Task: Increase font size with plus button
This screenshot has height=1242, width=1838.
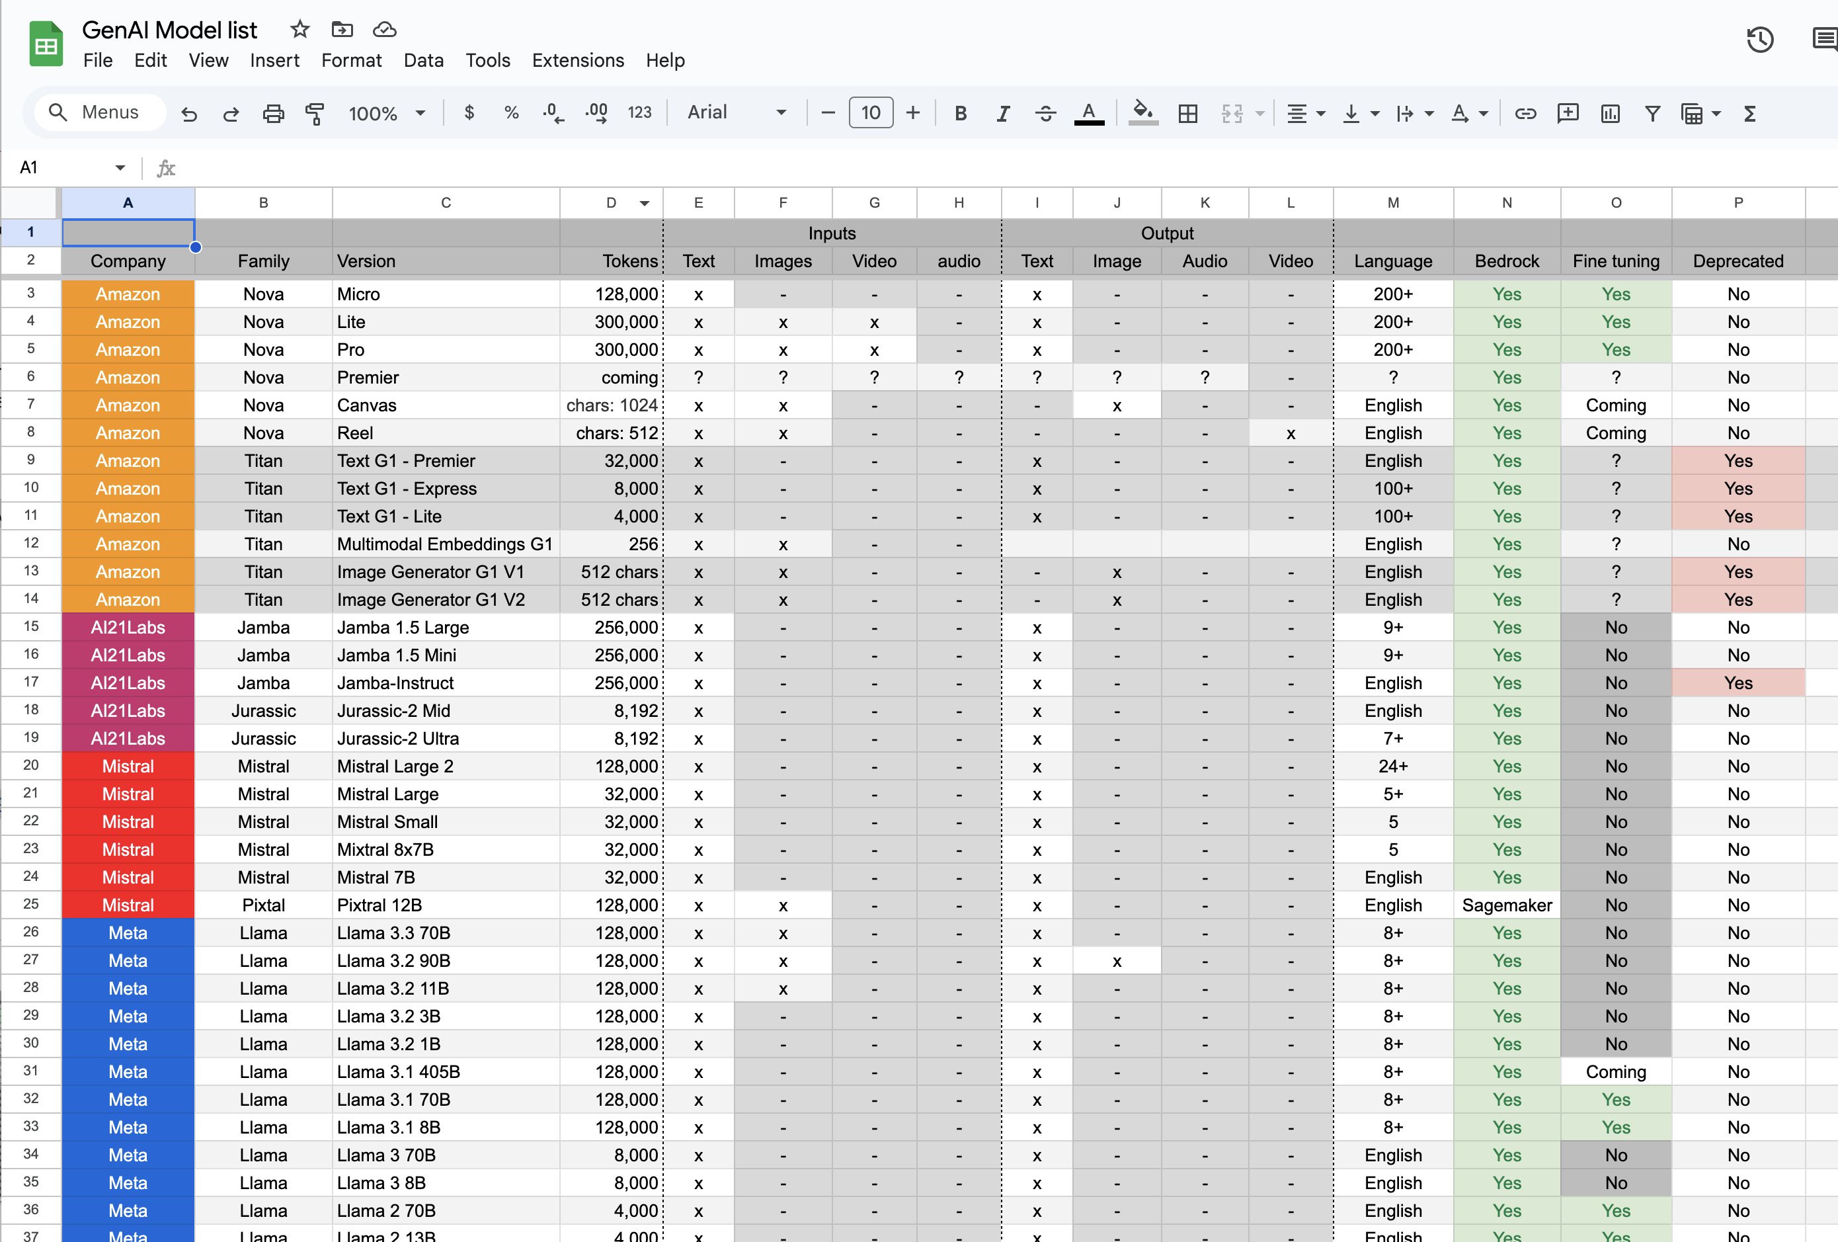Action: [x=912, y=113]
